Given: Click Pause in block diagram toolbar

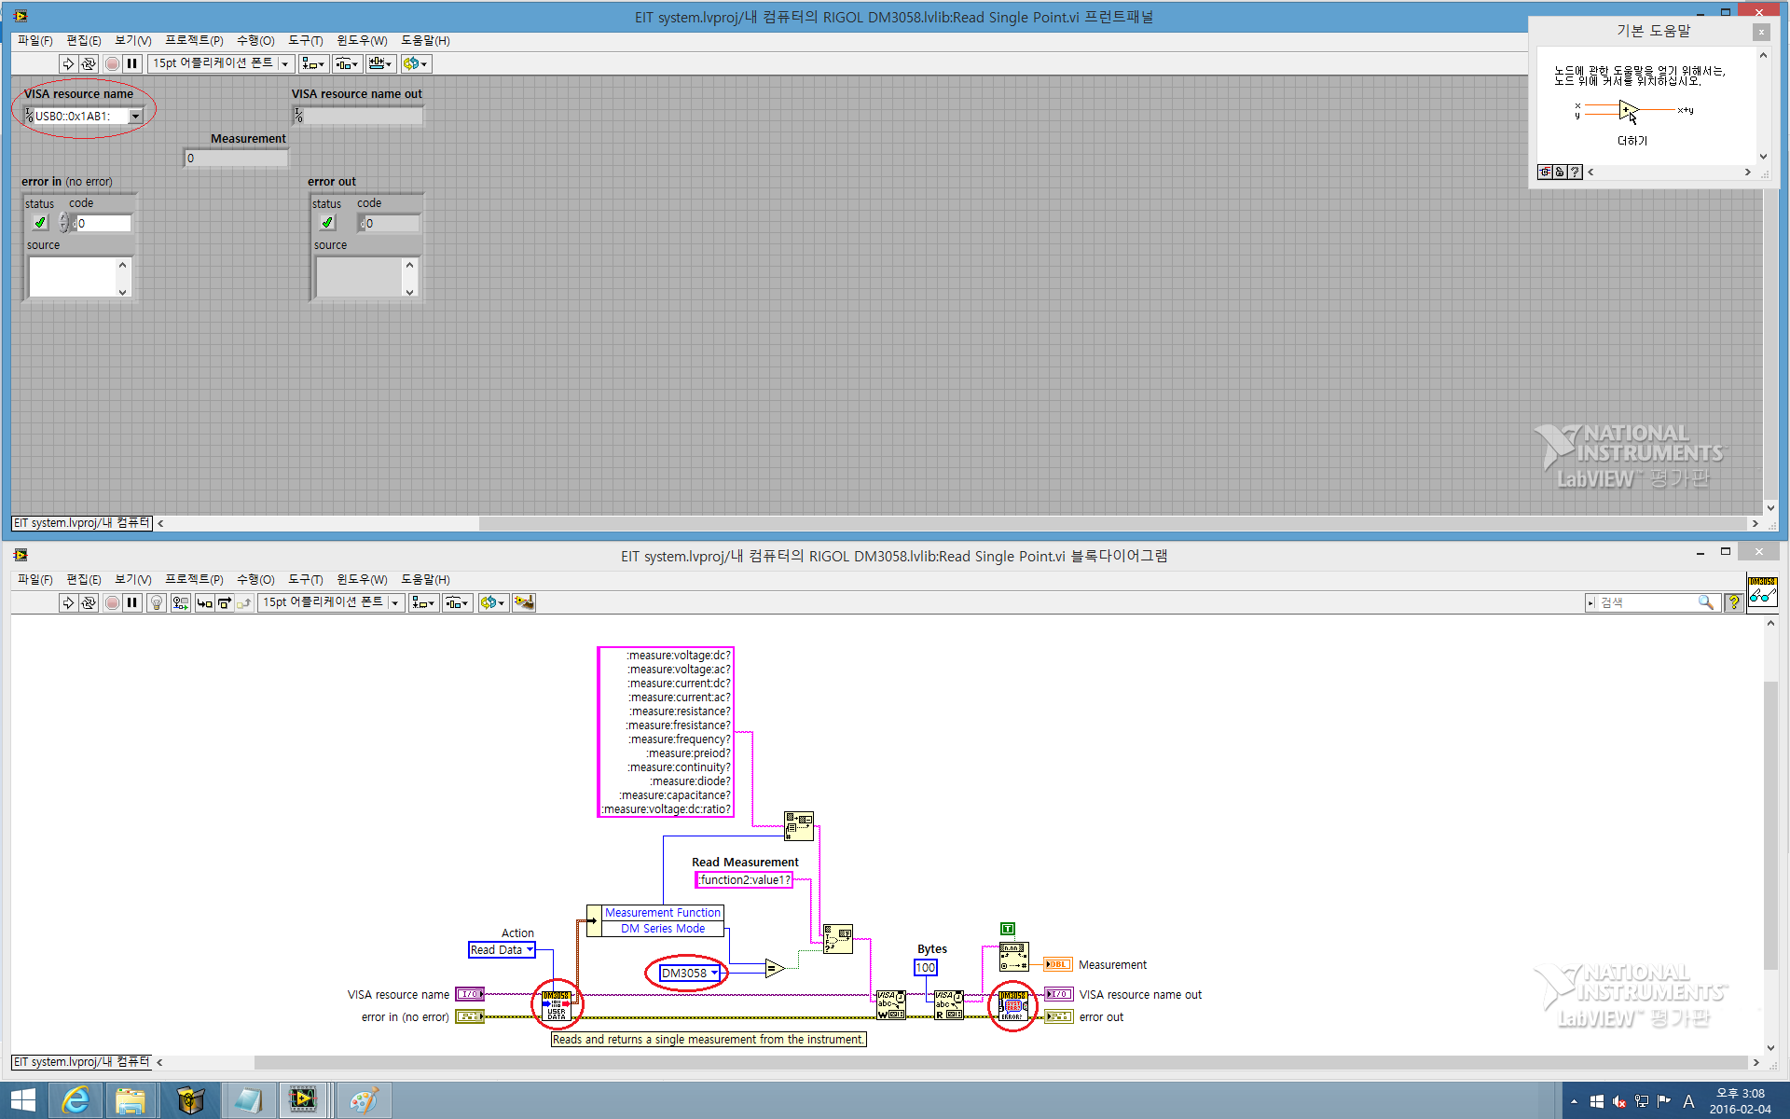Looking at the screenshot, I should click(x=132, y=602).
